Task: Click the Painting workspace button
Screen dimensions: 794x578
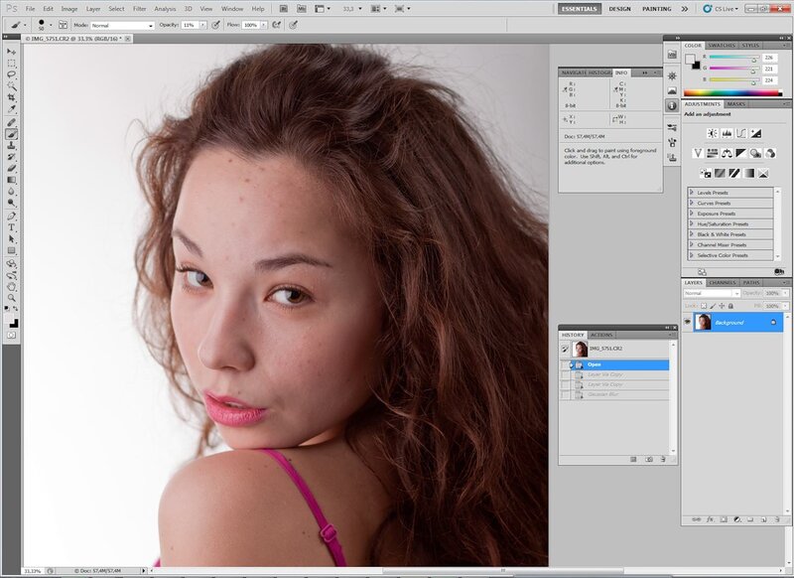Action: pyautogui.click(x=657, y=9)
